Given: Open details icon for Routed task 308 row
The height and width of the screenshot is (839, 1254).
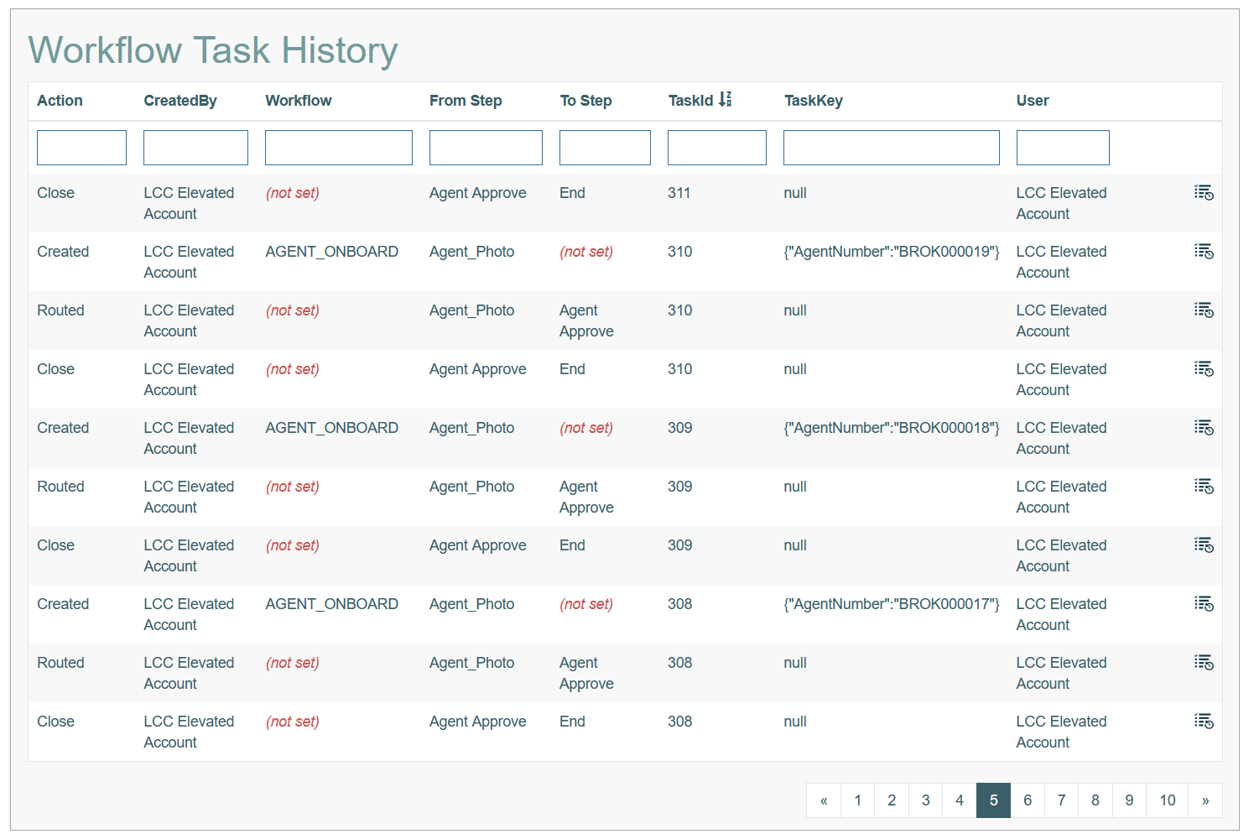Looking at the screenshot, I should pos(1204,663).
